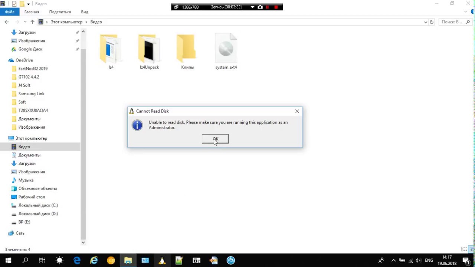Click new folder icon in title bar
475x267 pixels.
coord(22,4)
